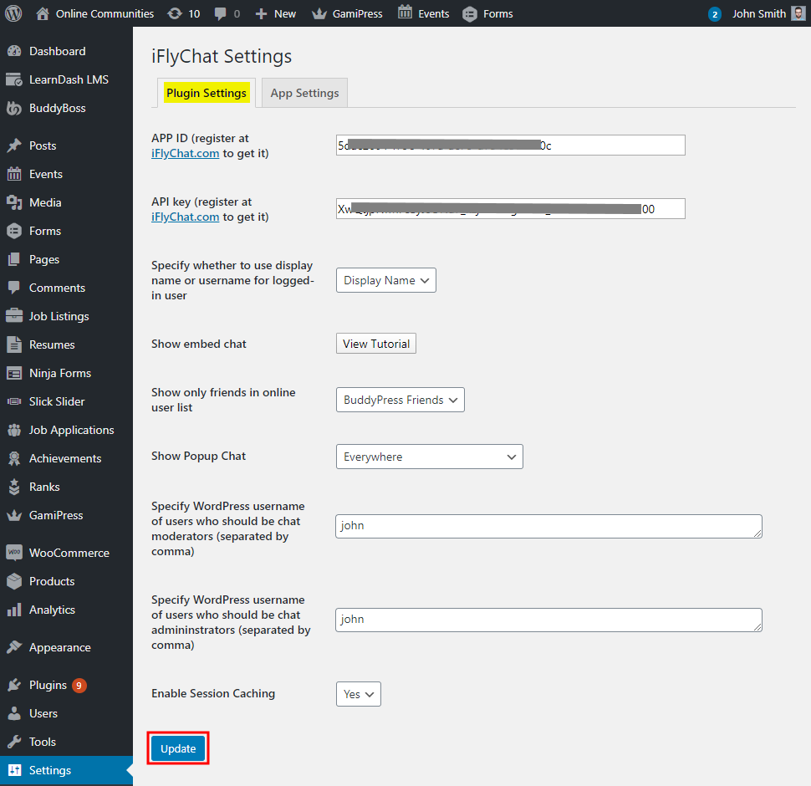The height and width of the screenshot is (786, 811).
Task: Click the Events calendar icon in the admin bar
Action: (405, 13)
